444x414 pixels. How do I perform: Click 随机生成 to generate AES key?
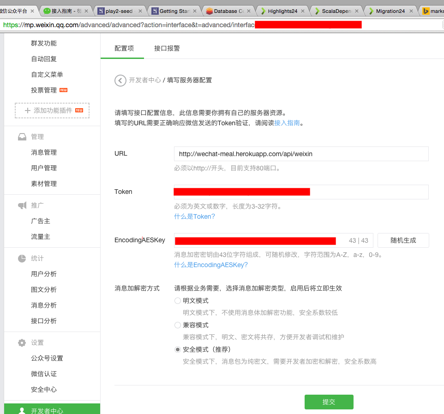point(403,240)
